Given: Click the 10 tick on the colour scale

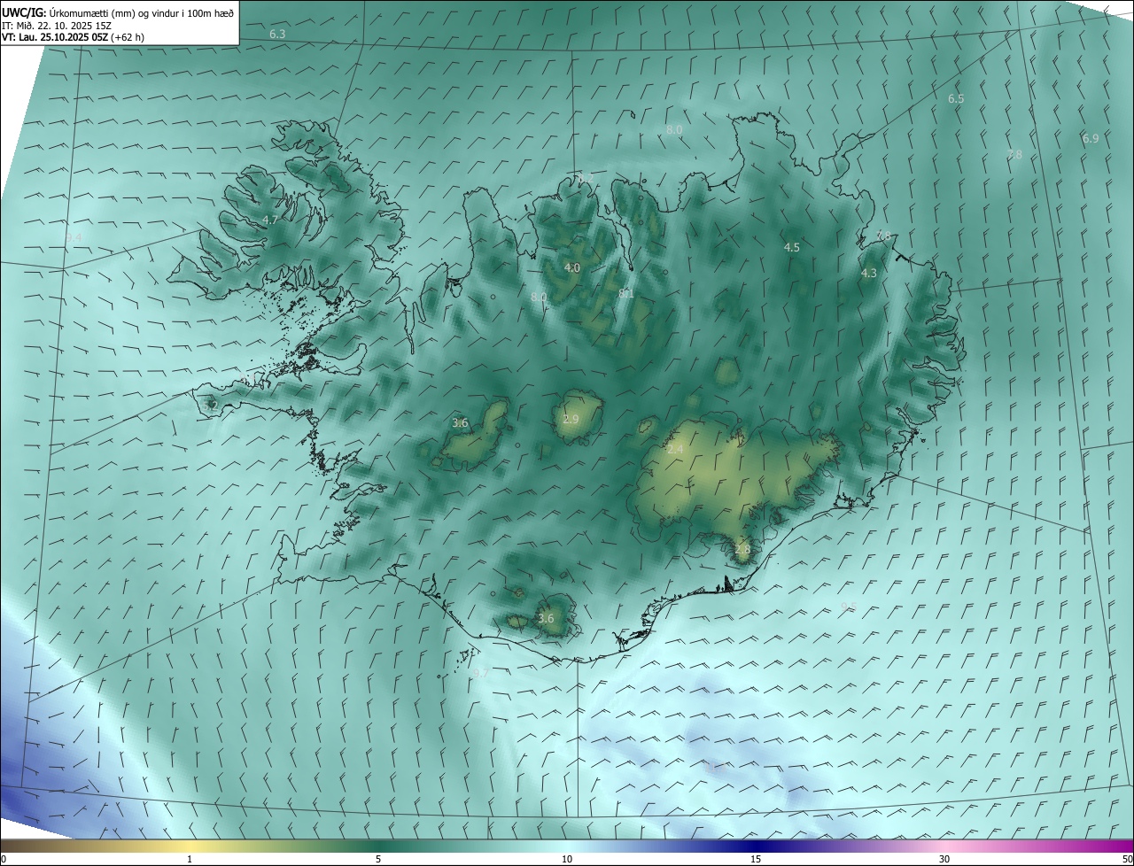Looking at the screenshot, I should pyautogui.click(x=567, y=859).
